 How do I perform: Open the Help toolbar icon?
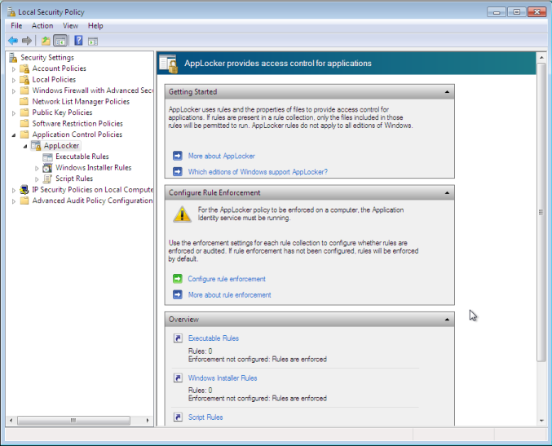click(x=78, y=41)
